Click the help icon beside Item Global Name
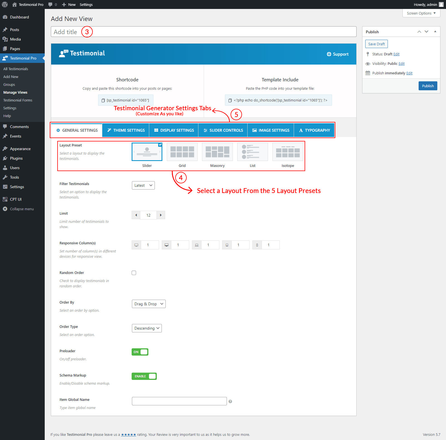 pyautogui.click(x=230, y=401)
